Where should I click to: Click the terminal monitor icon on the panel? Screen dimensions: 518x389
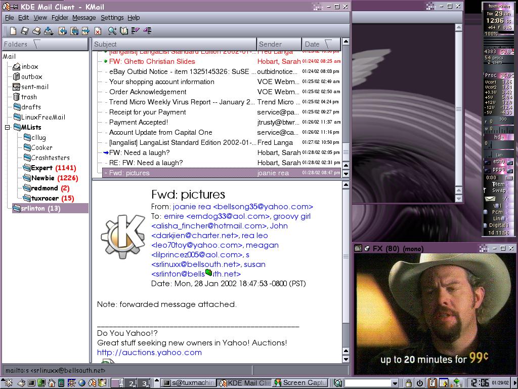31,383
